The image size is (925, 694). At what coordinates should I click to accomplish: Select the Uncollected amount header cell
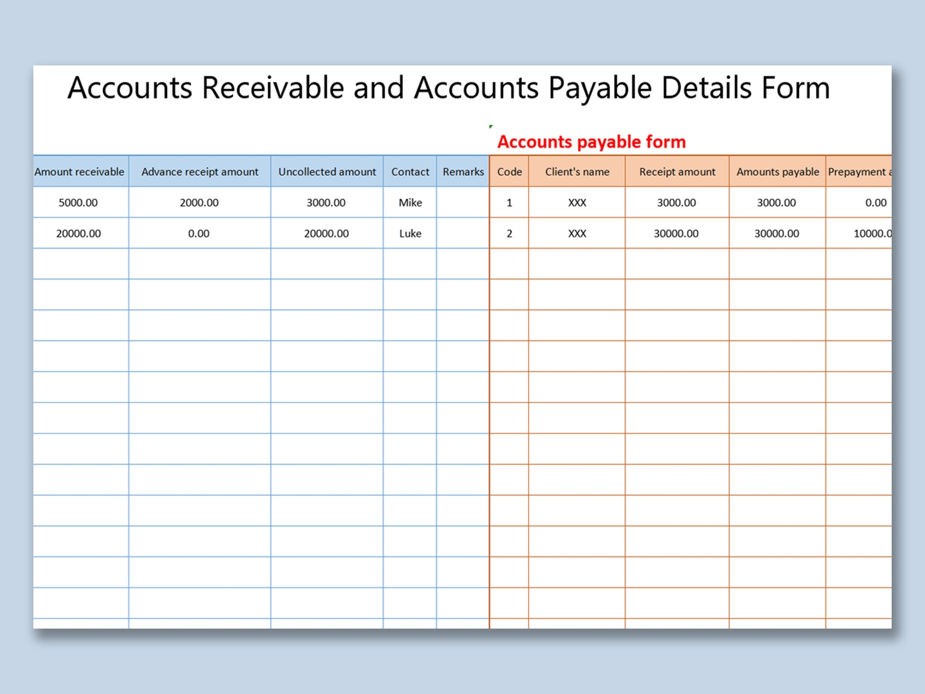click(327, 171)
